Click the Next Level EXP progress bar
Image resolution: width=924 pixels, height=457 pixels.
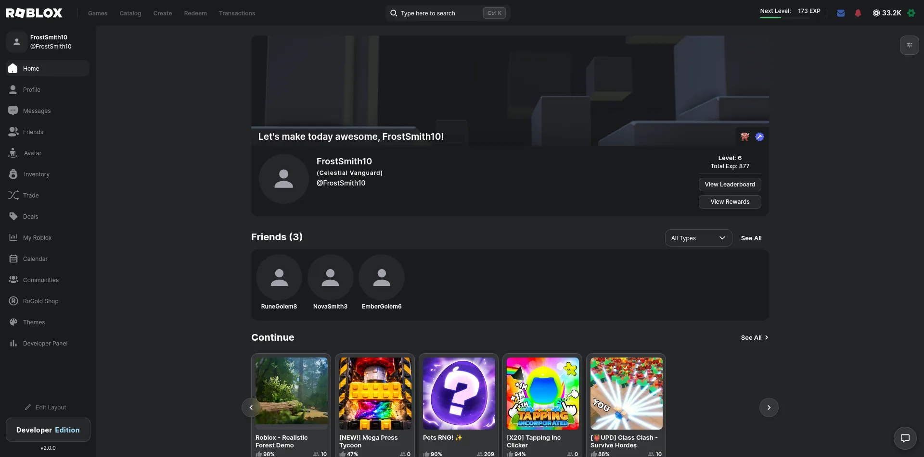784,18
